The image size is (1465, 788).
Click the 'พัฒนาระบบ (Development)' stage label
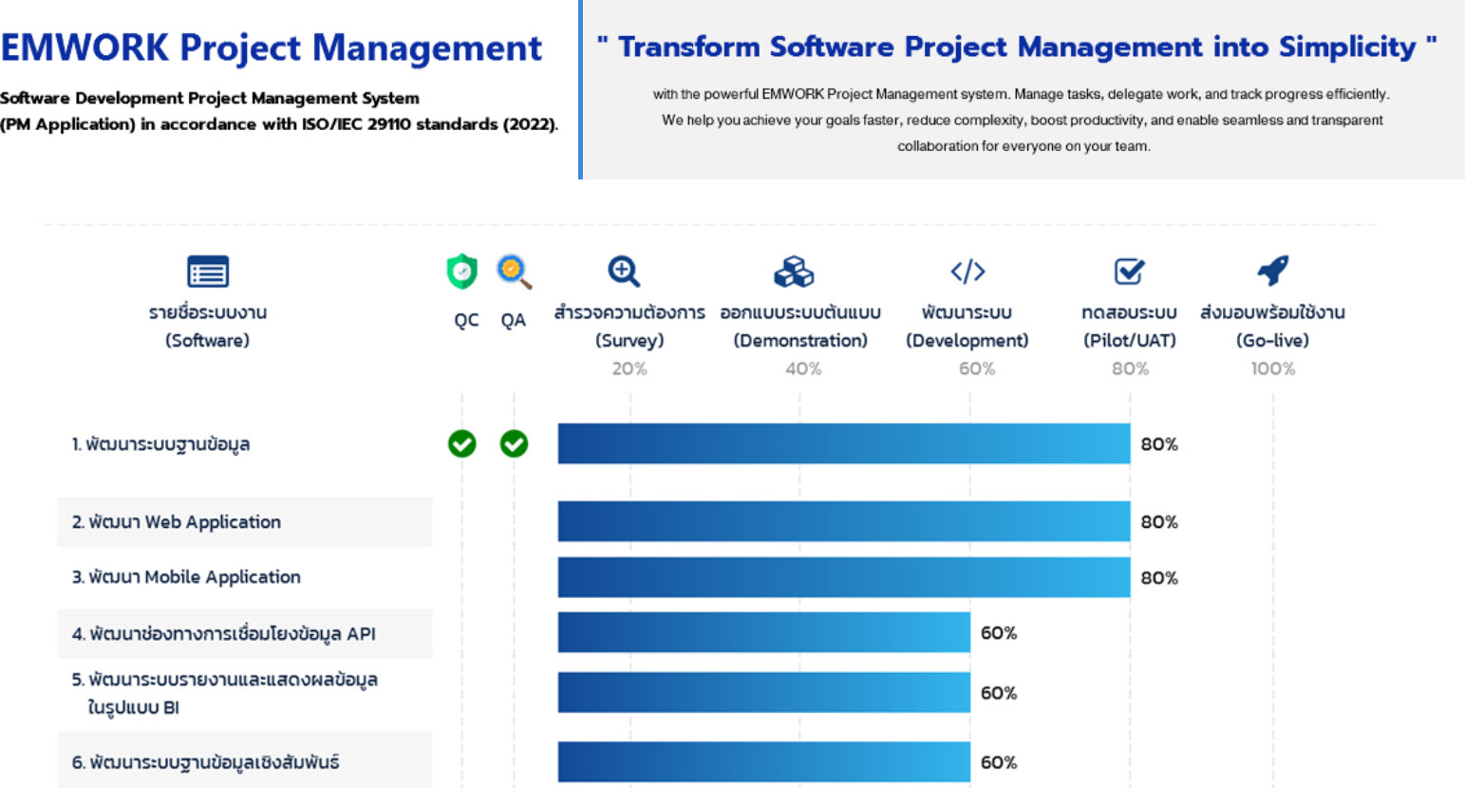click(x=967, y=326)
